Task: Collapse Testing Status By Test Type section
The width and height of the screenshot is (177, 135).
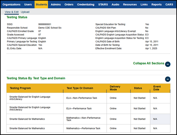Action: 168,79
